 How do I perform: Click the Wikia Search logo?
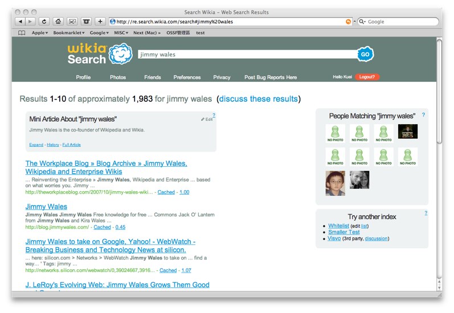point(100,54)
